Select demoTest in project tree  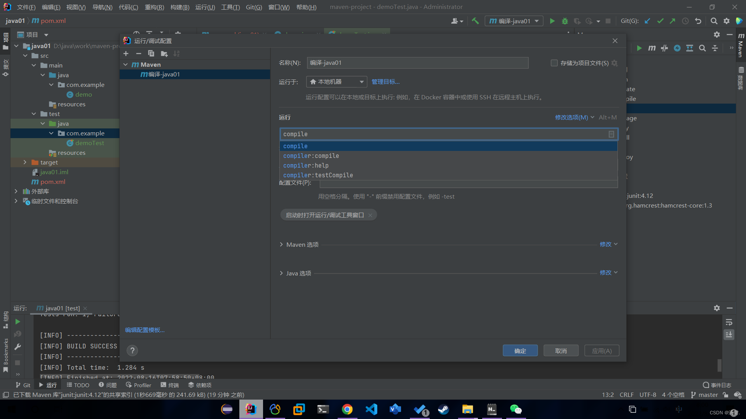(x=89, y=143)
